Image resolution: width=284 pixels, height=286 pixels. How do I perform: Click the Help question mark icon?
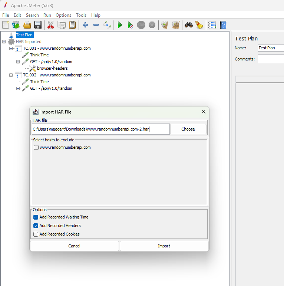[x=223, y=25]
